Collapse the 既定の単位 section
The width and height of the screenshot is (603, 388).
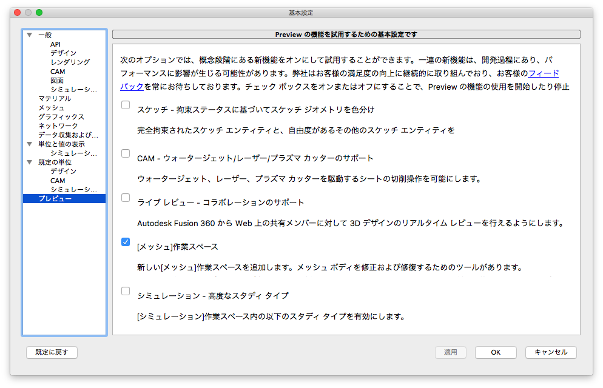(29, 162)
